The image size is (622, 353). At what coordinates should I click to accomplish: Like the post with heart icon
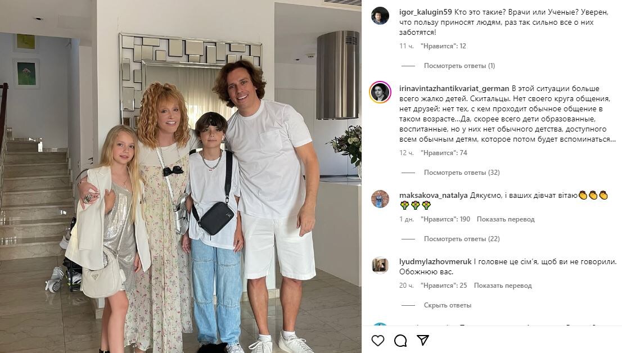click(378, 340)
